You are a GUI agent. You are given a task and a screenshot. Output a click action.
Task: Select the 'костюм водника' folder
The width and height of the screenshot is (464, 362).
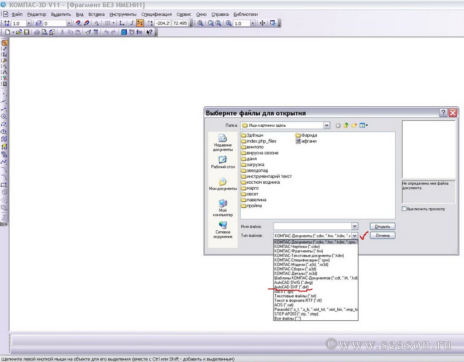(x=263, y=182)
